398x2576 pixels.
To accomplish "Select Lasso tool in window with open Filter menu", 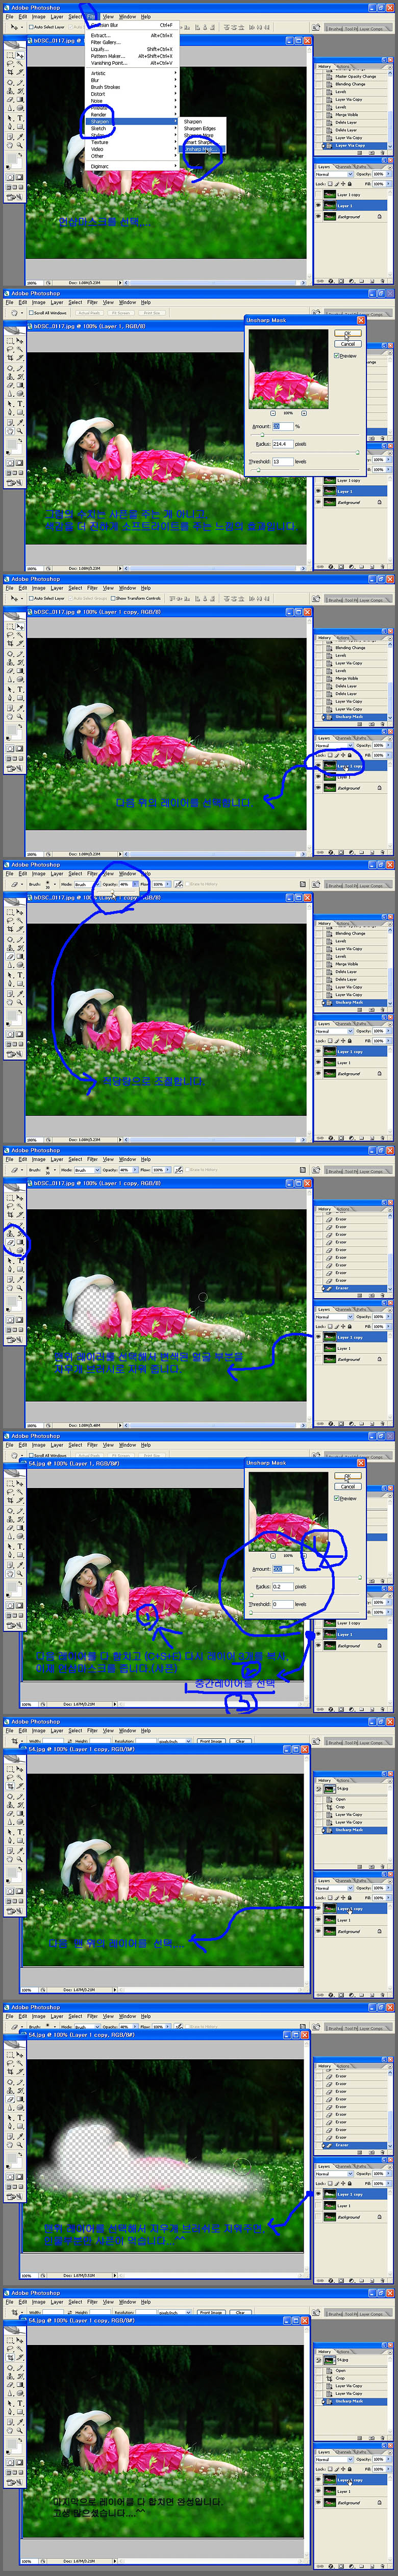I will 10,64.
